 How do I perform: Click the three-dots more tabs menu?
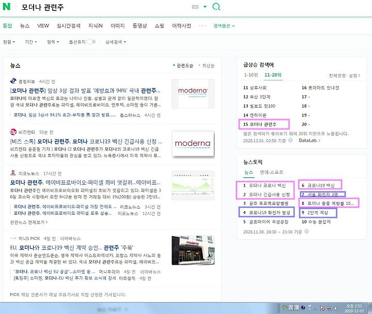(x=203, y=26)
